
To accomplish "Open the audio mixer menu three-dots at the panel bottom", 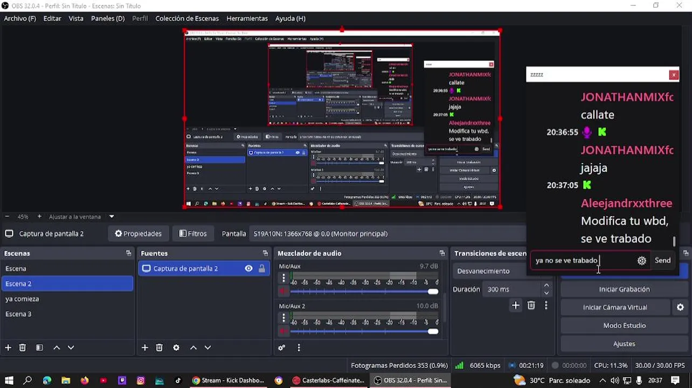I will pos(299,348).
